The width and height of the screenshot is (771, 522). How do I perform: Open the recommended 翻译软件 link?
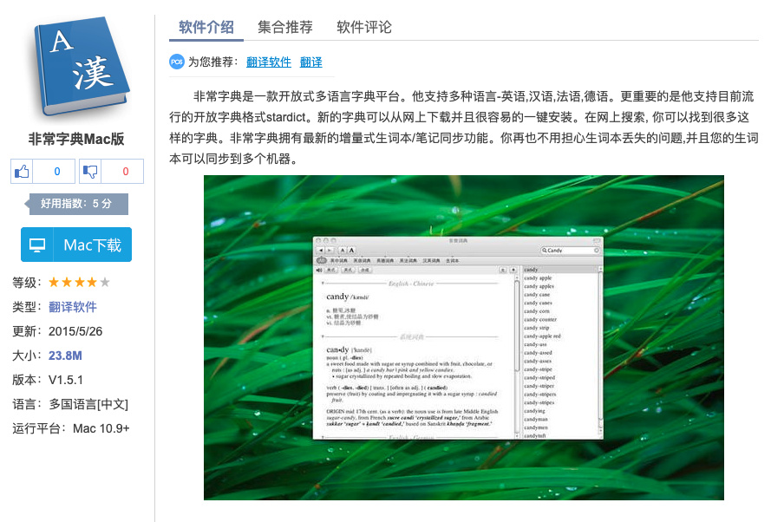[269, 62]
